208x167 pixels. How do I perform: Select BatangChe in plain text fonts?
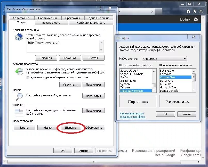click(x=175, y=71)
